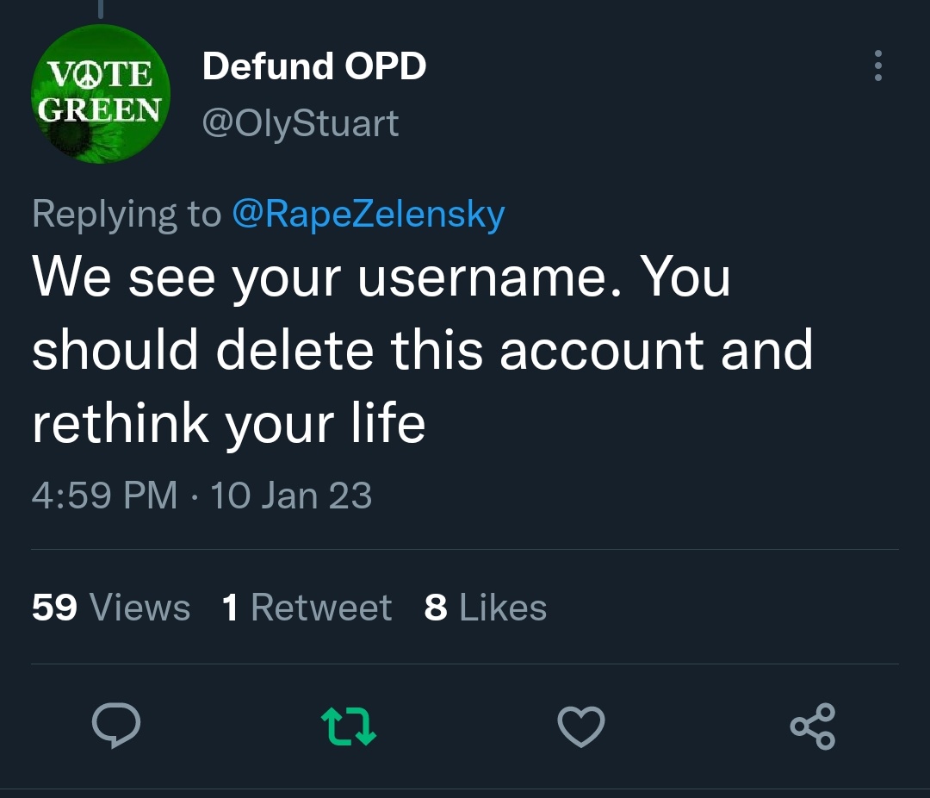Tap the share icon below the tweet
This screenshot has width=930, height=798.
813,726
